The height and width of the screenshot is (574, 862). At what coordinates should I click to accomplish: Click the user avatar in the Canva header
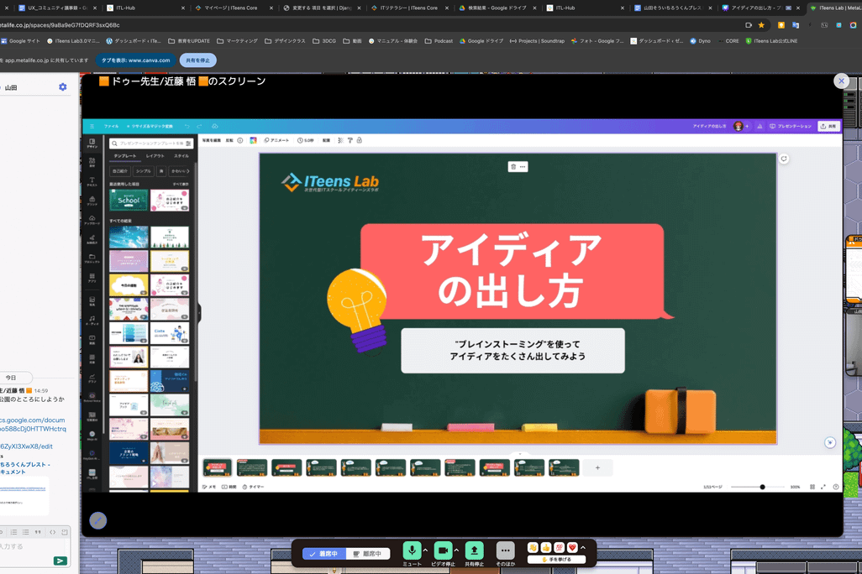[x=738, y=127]
